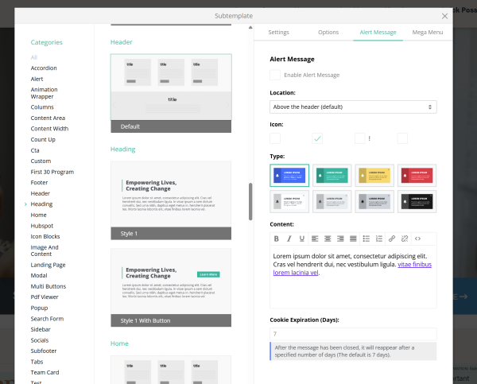Viewport: 477px width, 384px height.
Task: Choose the black alert type
Action: pyautogui.click(x=417, y=201)
